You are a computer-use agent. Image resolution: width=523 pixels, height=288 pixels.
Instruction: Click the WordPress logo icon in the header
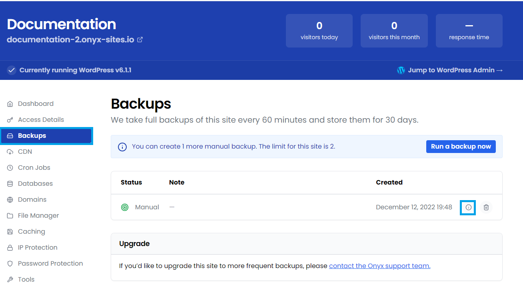(x=401, y=70)
